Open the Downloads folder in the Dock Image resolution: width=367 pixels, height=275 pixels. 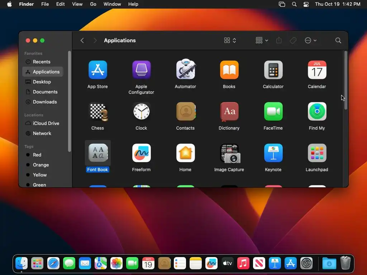tap(329, 264)
